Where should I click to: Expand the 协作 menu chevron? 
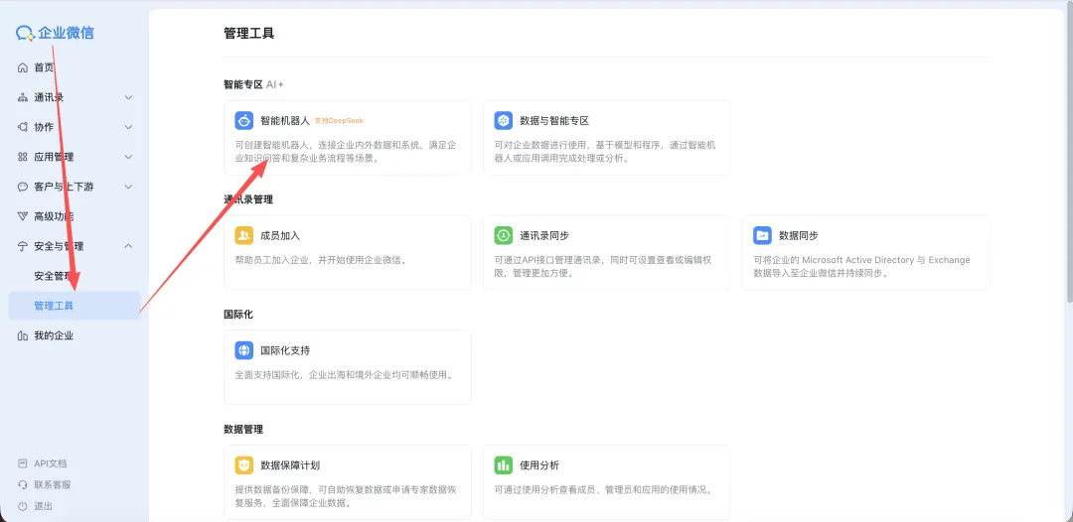pyautogui.click(x=128, y=127)
